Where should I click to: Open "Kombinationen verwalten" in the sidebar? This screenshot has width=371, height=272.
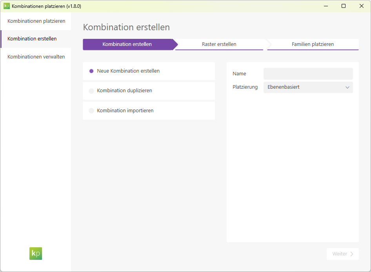(35, 56)
